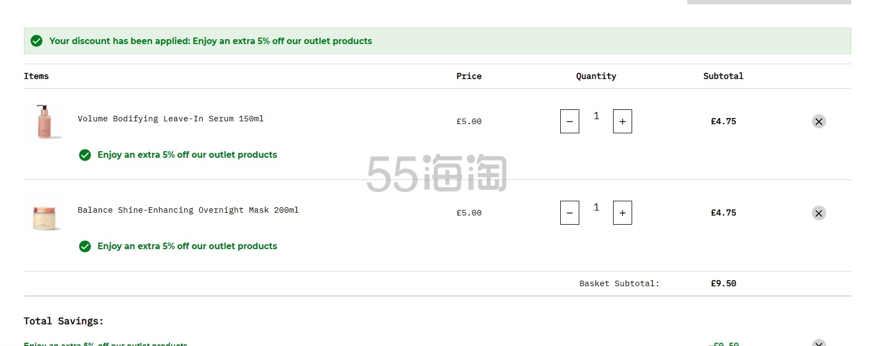
Task: Click quantity value field for the Serum
Action: click(x=596, y=116)
